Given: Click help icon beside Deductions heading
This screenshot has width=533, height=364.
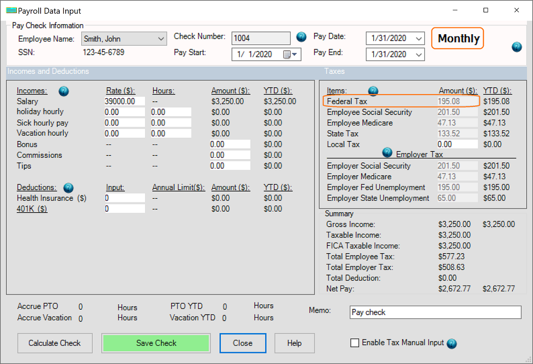Looking at the screenshot, I should click(x=68, y=187).
